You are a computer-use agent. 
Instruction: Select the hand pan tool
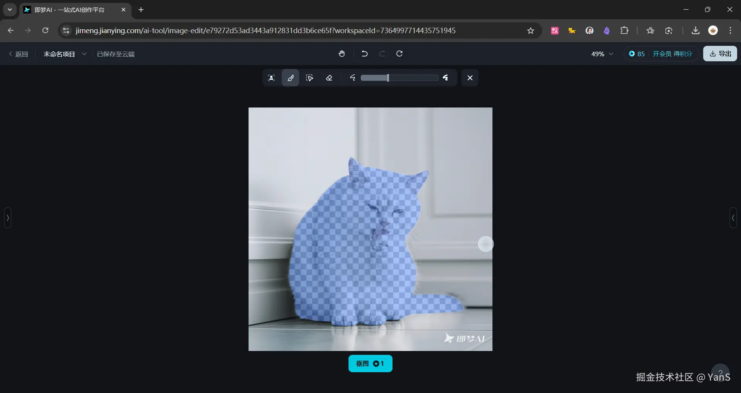342,54
